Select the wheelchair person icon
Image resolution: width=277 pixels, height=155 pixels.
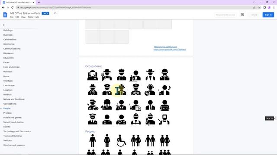click(x=121, y=141)
